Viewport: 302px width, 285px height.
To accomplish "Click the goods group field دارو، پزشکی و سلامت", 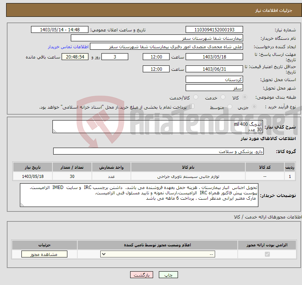I will click(x=158, y=151).
